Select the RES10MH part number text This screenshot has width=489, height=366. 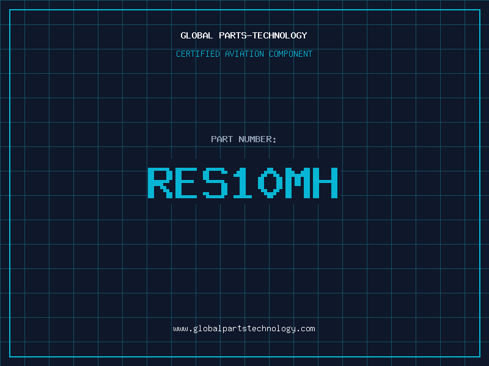[x=243, y=183]
